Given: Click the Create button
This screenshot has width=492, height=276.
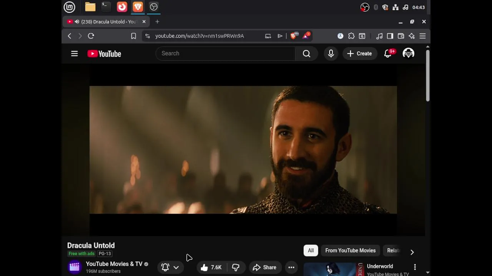Looking at the screenshot, I should tap(359, 54).
